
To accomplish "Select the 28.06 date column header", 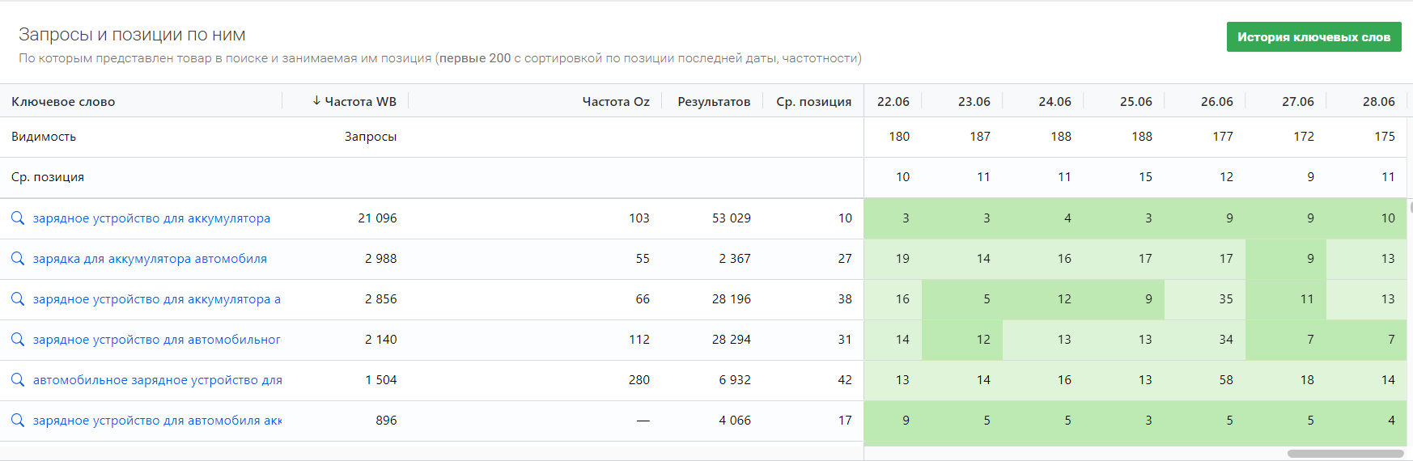I will pos(1378,102).
